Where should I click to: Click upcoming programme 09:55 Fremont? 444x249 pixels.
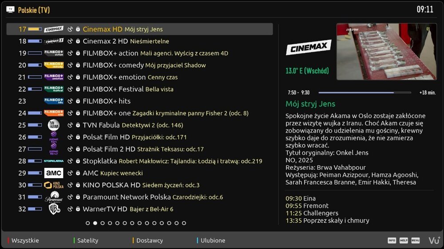(307, 206)
